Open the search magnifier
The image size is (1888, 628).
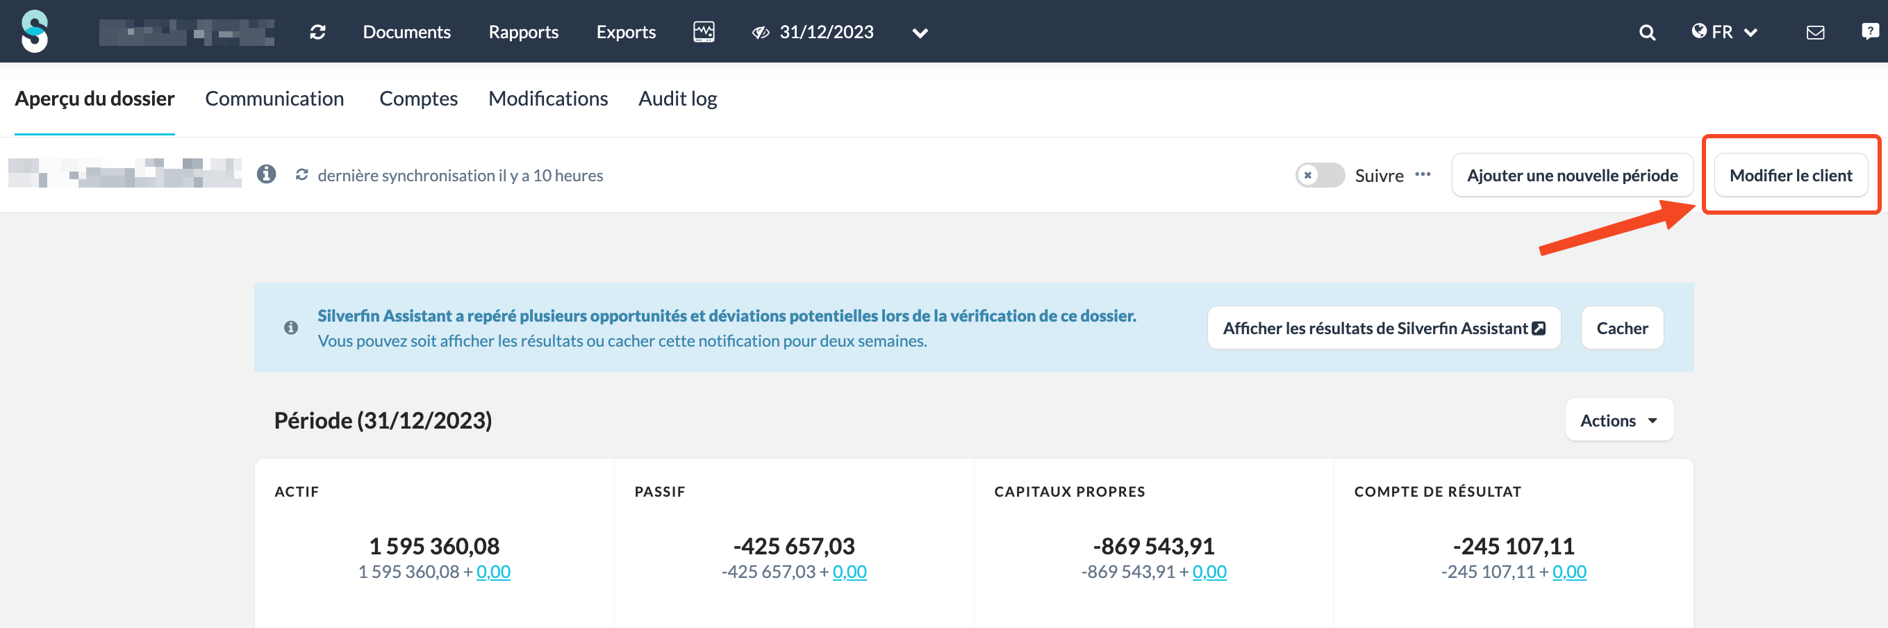(1647, 32)
